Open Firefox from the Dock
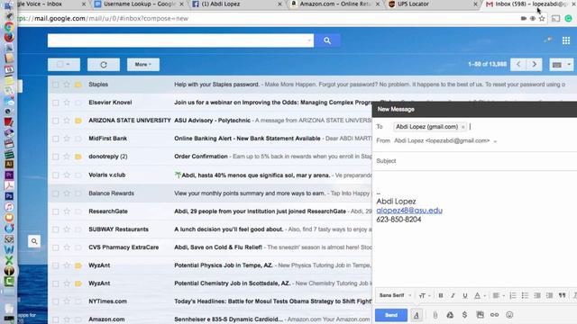The width and height of the screenshot is (577, 324). coord(9,37)
